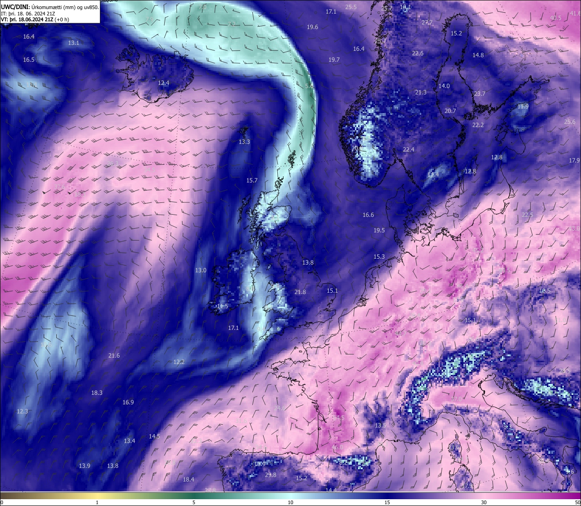Click the 21.8 value over England
Image resolution: width=581 pixels, height=506 pixels.
pyautogui.click(x=300, y=292)
